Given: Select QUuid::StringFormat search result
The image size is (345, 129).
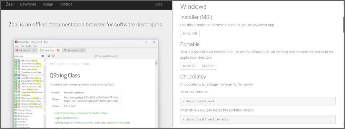Looking at the screenshot, I should tap(29, 90).
